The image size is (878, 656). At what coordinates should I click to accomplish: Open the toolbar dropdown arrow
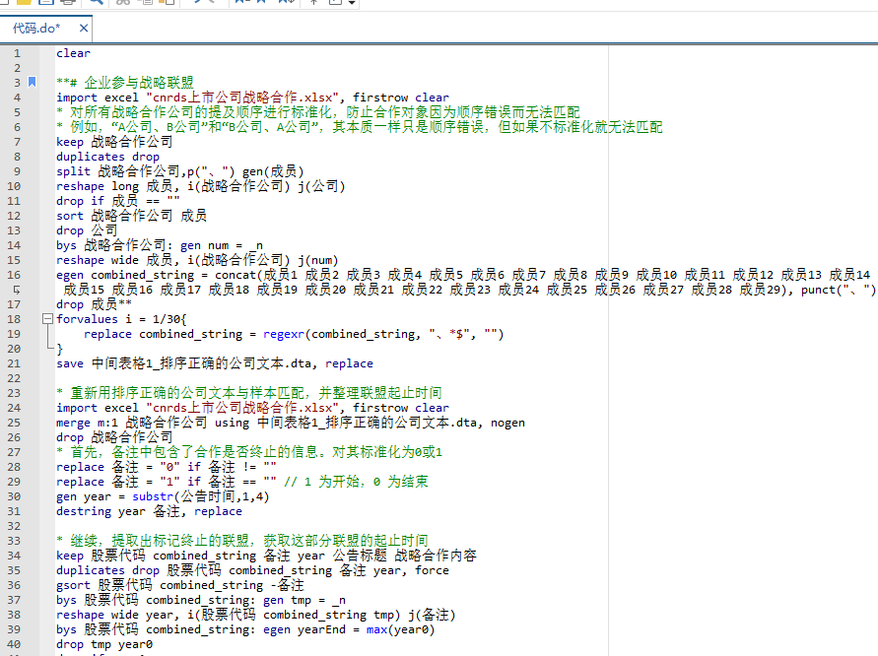(x=352, y=3)
